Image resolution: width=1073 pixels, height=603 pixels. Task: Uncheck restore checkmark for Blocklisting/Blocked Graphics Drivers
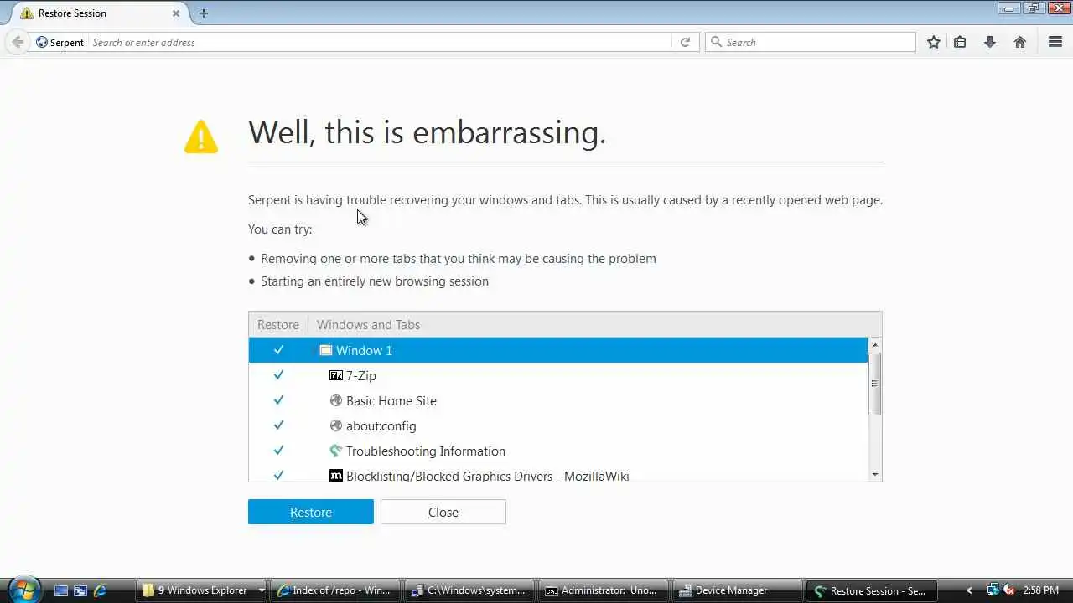pos(278,475)
